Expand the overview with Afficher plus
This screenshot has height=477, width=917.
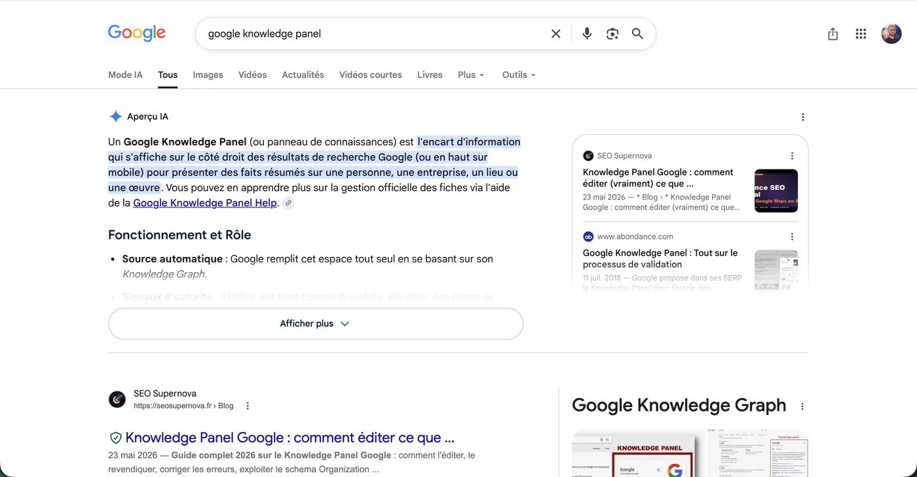pos(316,323)
